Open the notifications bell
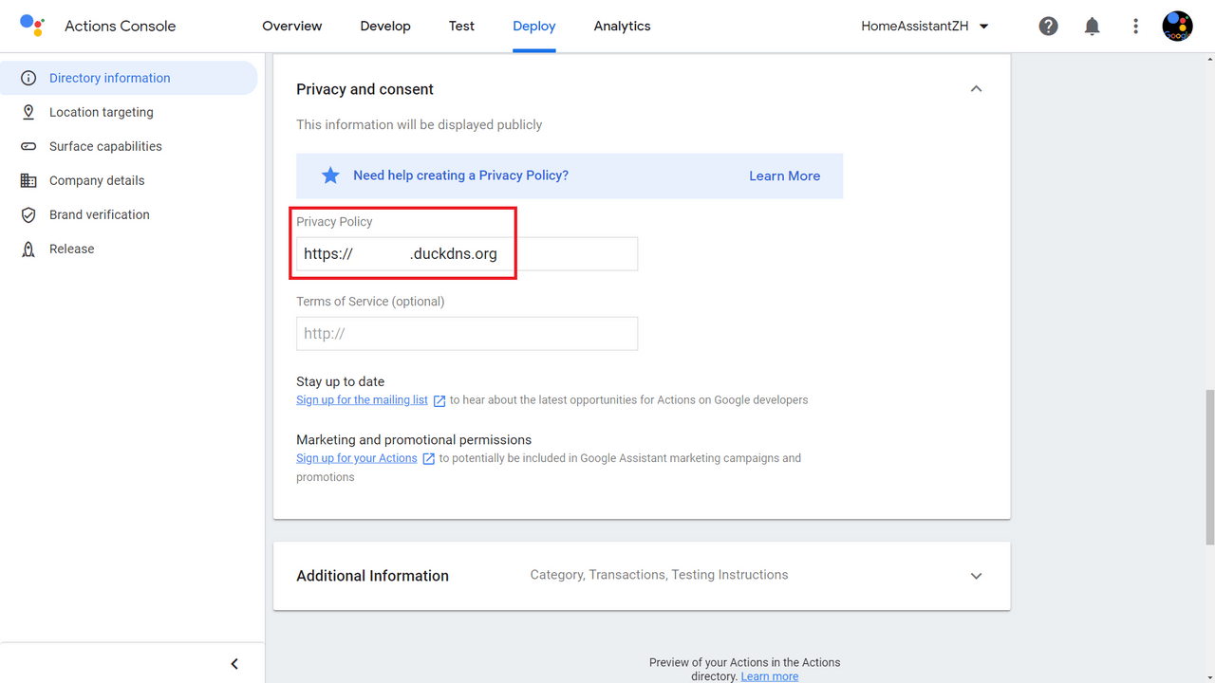The height and width of the screenshot is (683, 1215). (x=1092, y=27)
